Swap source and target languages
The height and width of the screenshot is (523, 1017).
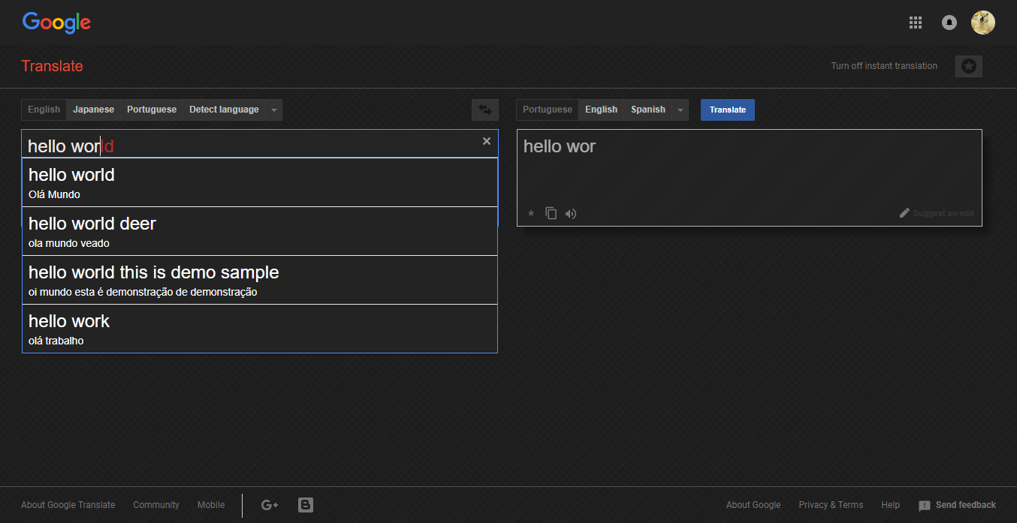[x=485, y=110]
